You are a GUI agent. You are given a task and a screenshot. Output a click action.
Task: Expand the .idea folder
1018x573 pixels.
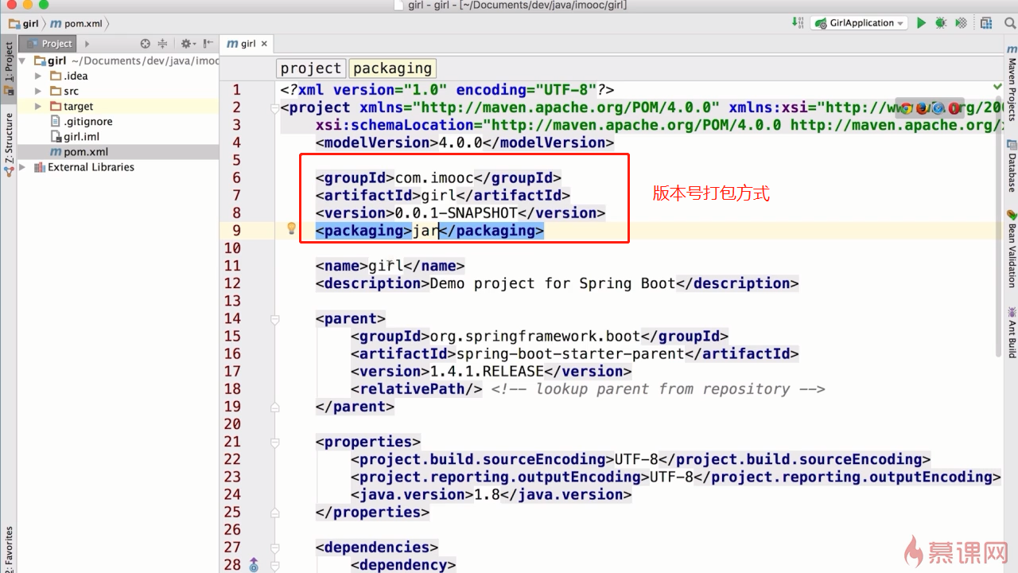point(38,76)
